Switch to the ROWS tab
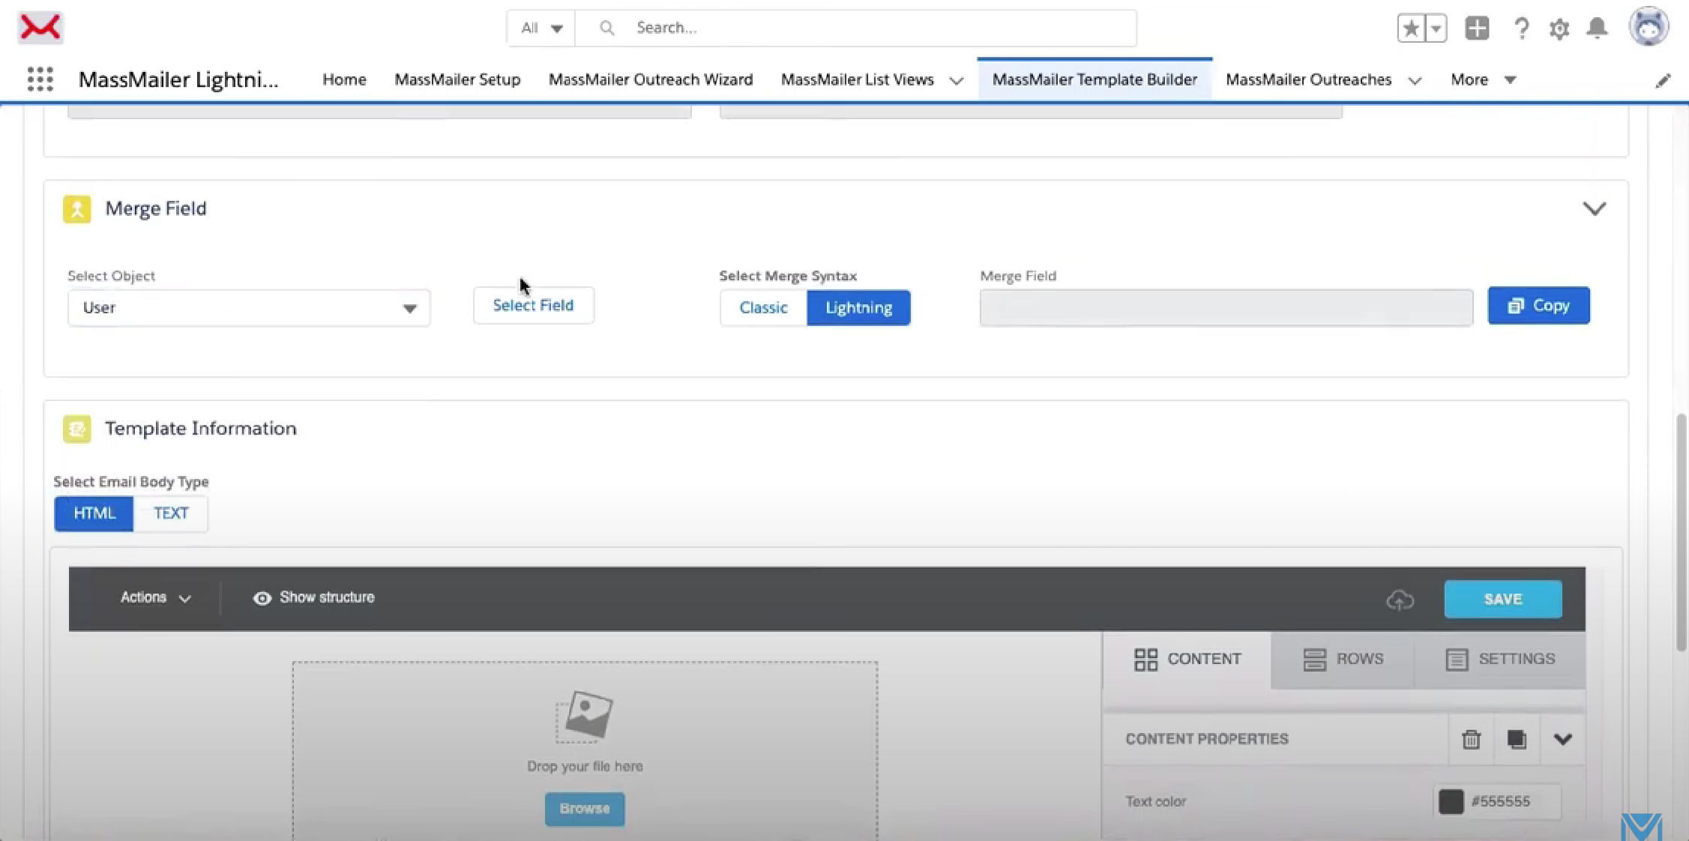Screen dimensions: 1689x841 coord(1343,659)
